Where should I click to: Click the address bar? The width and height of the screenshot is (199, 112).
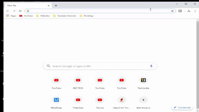click(100, 11)
